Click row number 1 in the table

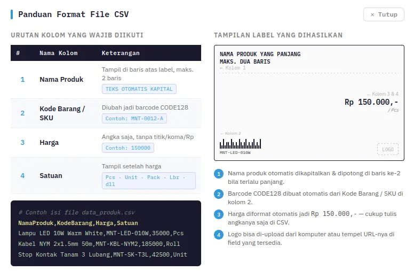point(22,80)
